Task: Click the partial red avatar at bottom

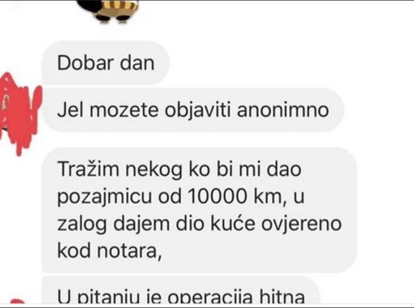Action: 17,301
